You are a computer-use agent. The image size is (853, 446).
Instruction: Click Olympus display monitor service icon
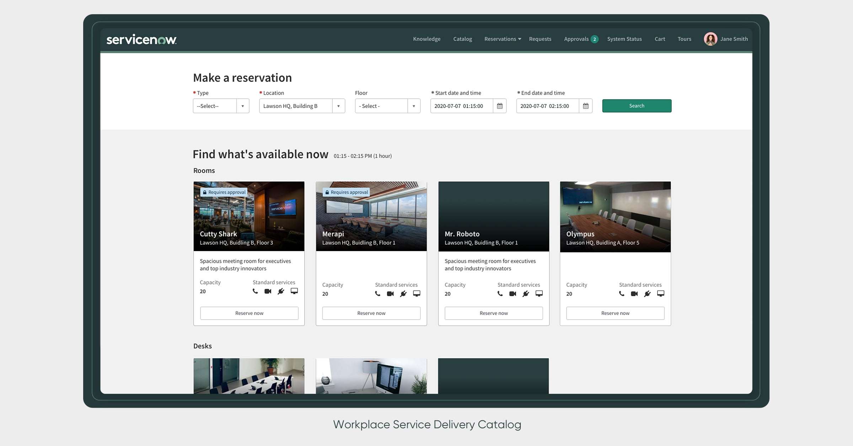click(660, 294)
